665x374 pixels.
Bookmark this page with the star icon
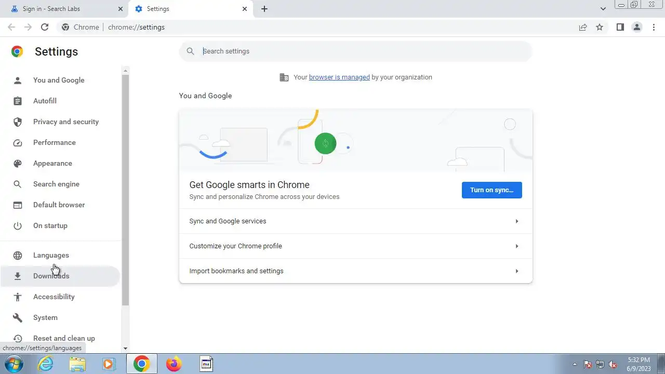600,27
